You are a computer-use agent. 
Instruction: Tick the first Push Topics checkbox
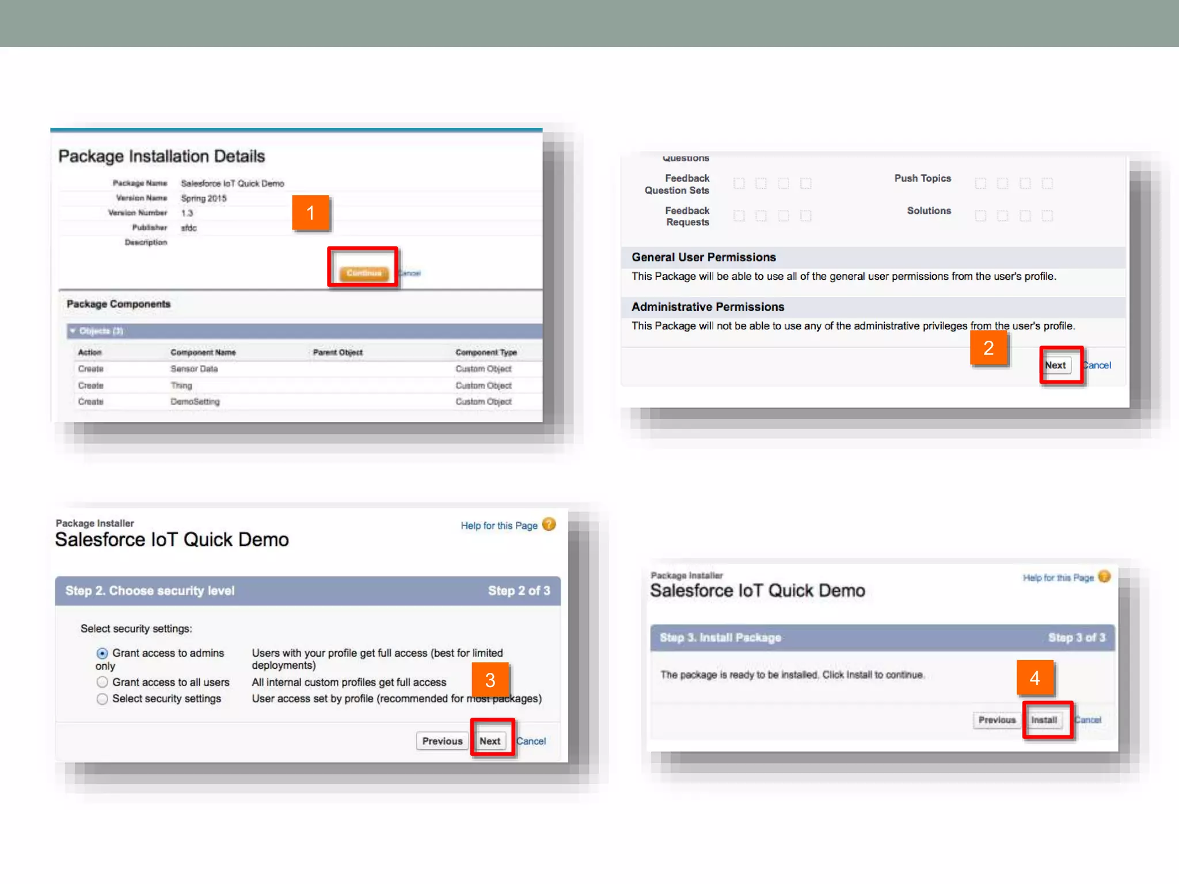[980, 184]
